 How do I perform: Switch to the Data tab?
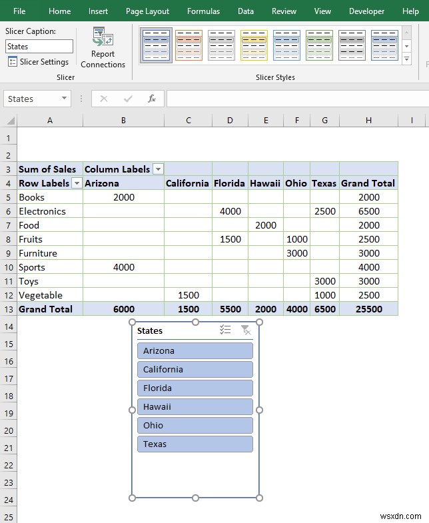point(246,11)
